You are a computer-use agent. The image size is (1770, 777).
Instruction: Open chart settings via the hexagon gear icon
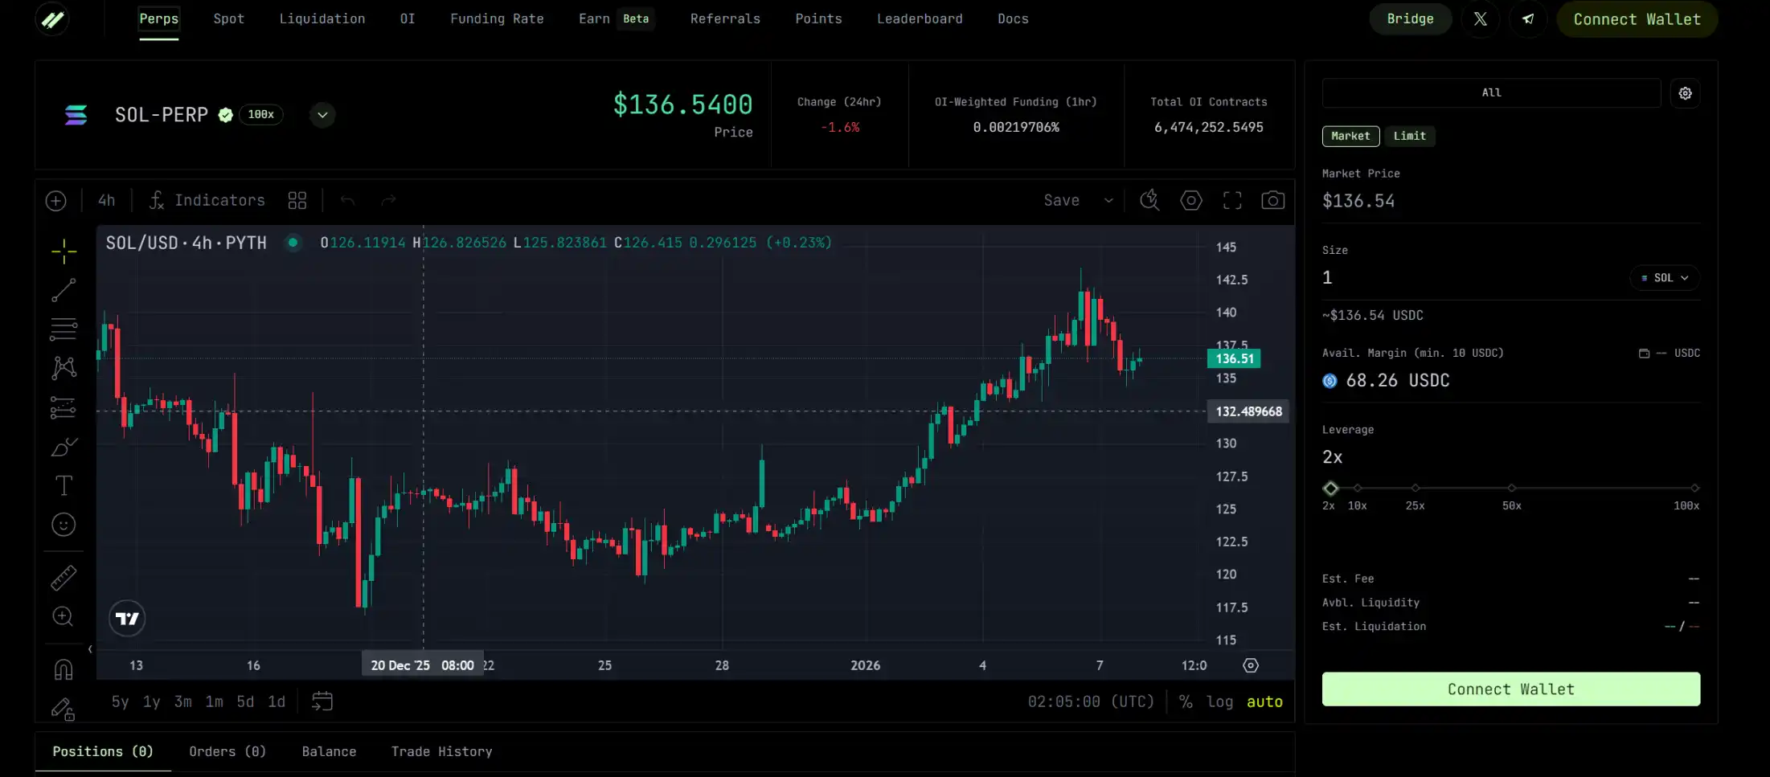pos(1191,200)
